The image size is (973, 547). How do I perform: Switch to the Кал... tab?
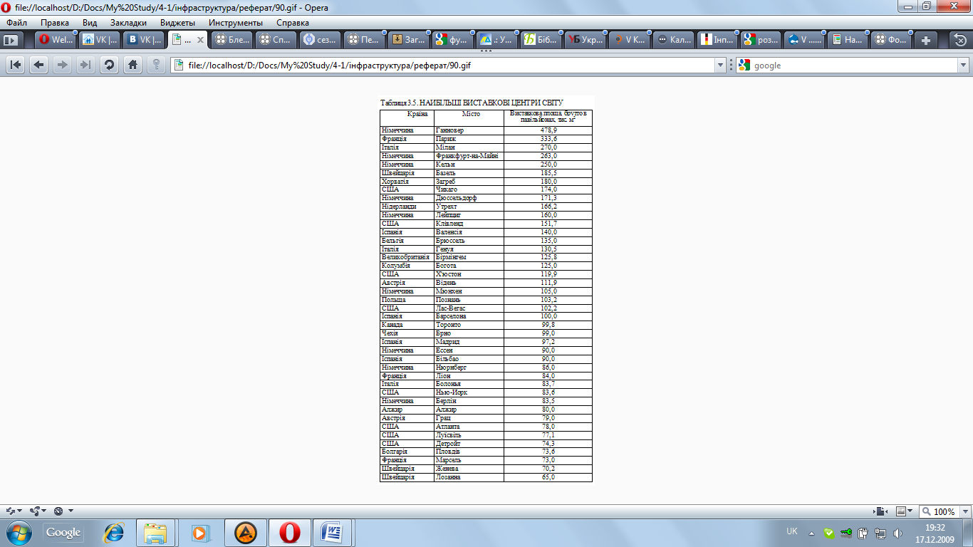click(x=674, y=40)
